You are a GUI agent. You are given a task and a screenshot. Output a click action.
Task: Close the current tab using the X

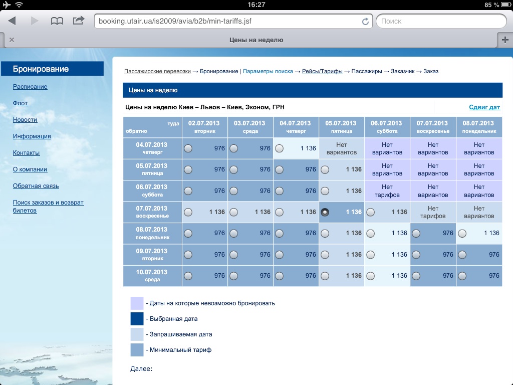tap(12, 40)
